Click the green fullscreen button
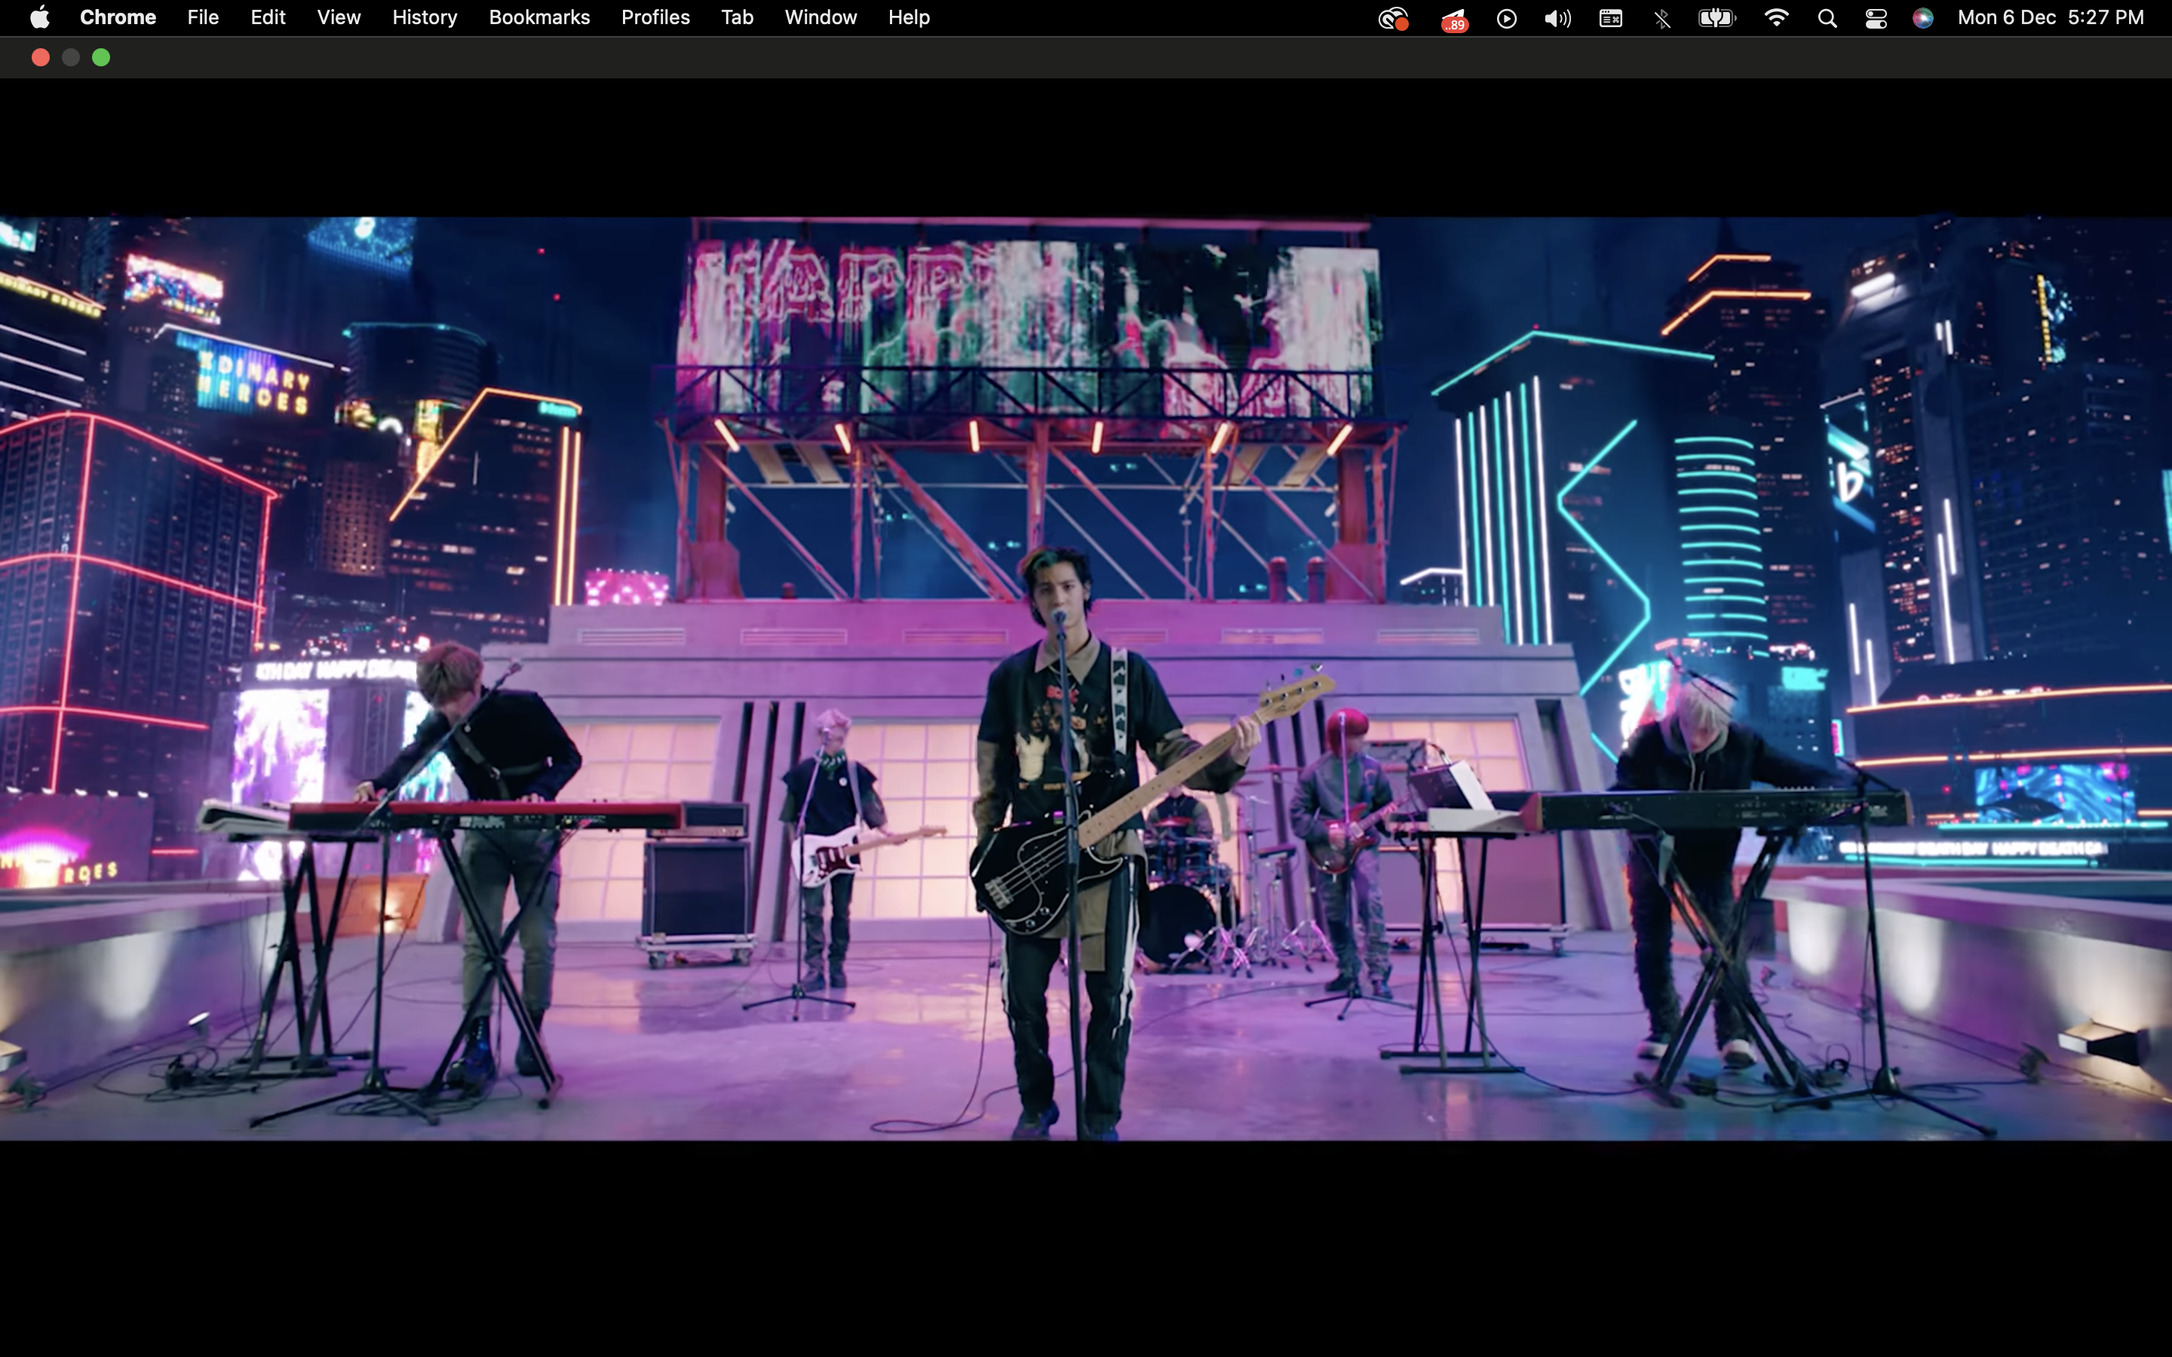Image resolution: width=2172 pixels, height=1357 pixels. [x=100, y=57]
